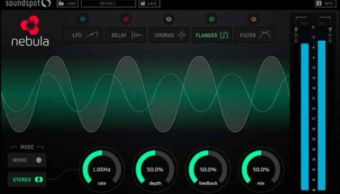This screenshot has width=340, height=194.
Task: Switch to the LFO tab
Action: click(x=83, y=35)
